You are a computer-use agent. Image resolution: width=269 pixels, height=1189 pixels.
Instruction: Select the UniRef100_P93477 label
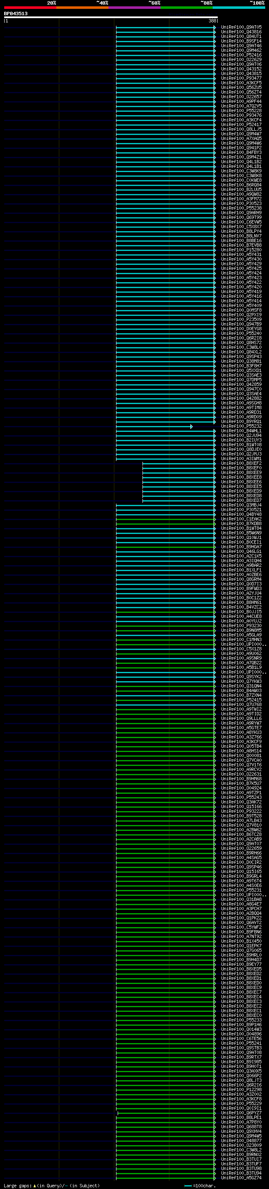click(241, 78)
